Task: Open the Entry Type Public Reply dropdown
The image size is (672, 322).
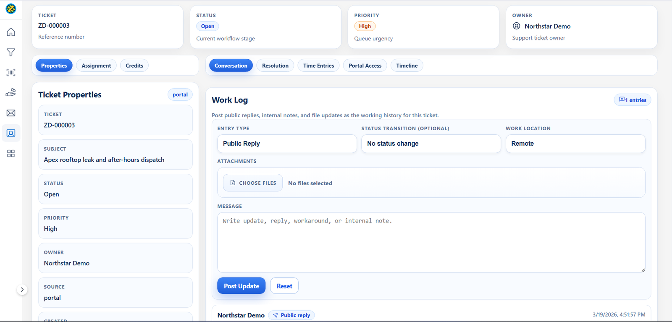Action: point(287,144)
